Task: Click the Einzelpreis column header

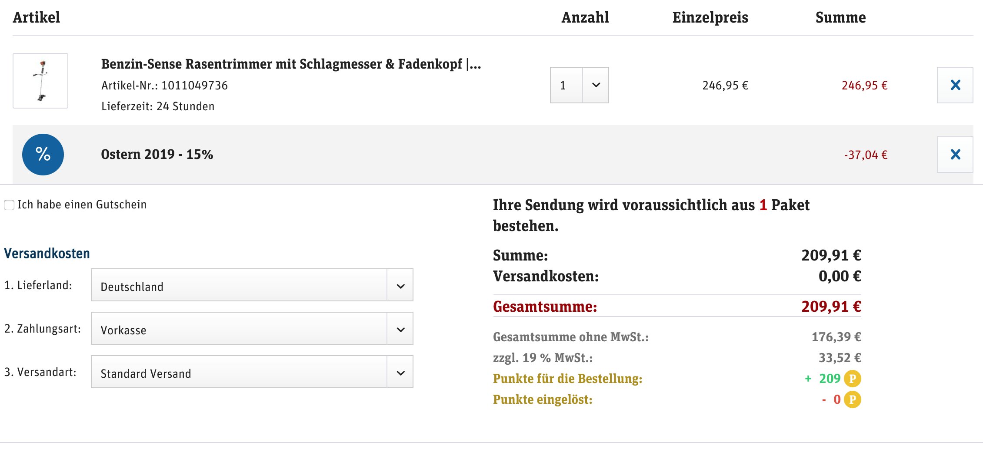Action: coord(710,17)
